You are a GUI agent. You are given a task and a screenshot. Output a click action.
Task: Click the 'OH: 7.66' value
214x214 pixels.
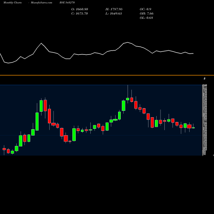tap(146, 14)
